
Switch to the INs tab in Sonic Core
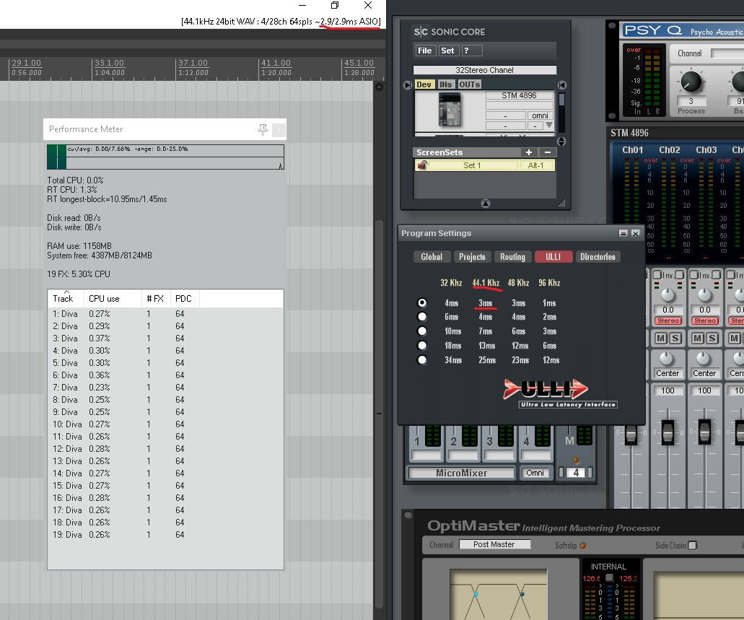[x=445, y=84]
